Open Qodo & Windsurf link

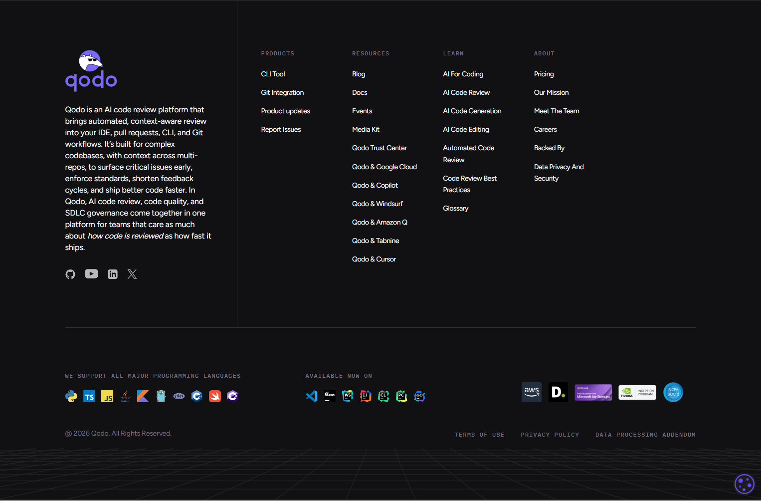click(x=378, y=204)
